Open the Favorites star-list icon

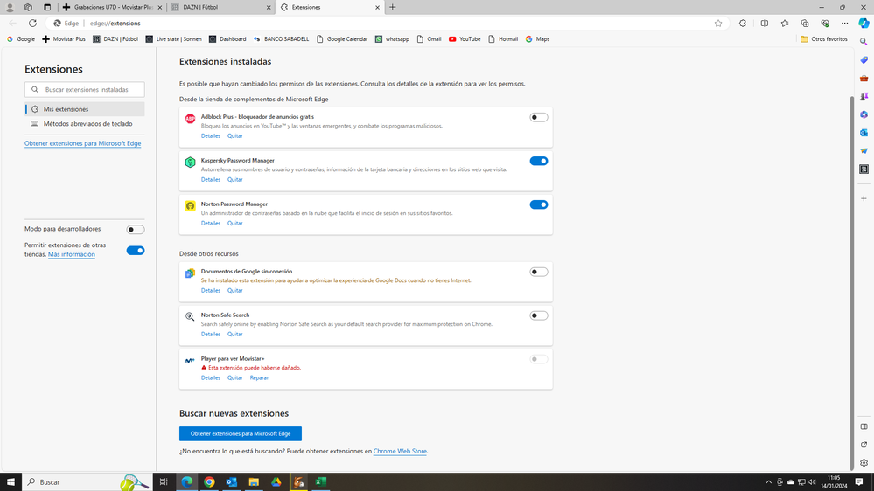pyautogui.click(x=785, y=24)
